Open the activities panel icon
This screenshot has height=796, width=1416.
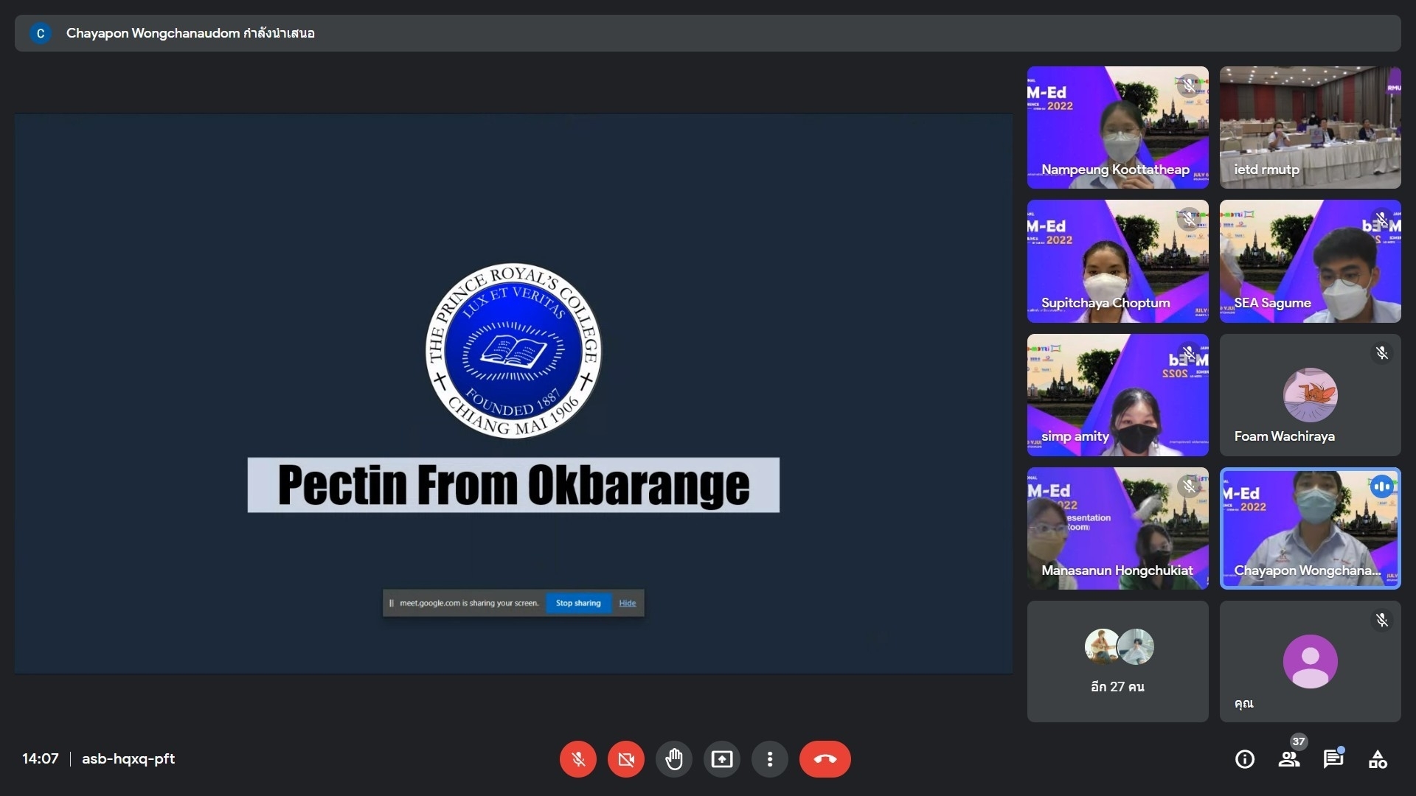click(x=1378, y=759)
